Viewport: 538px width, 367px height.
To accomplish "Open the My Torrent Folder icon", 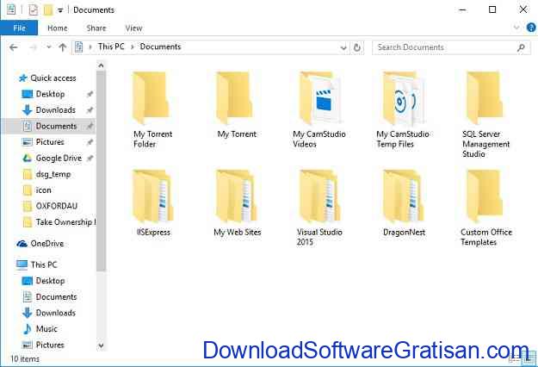I will point(151,98).
